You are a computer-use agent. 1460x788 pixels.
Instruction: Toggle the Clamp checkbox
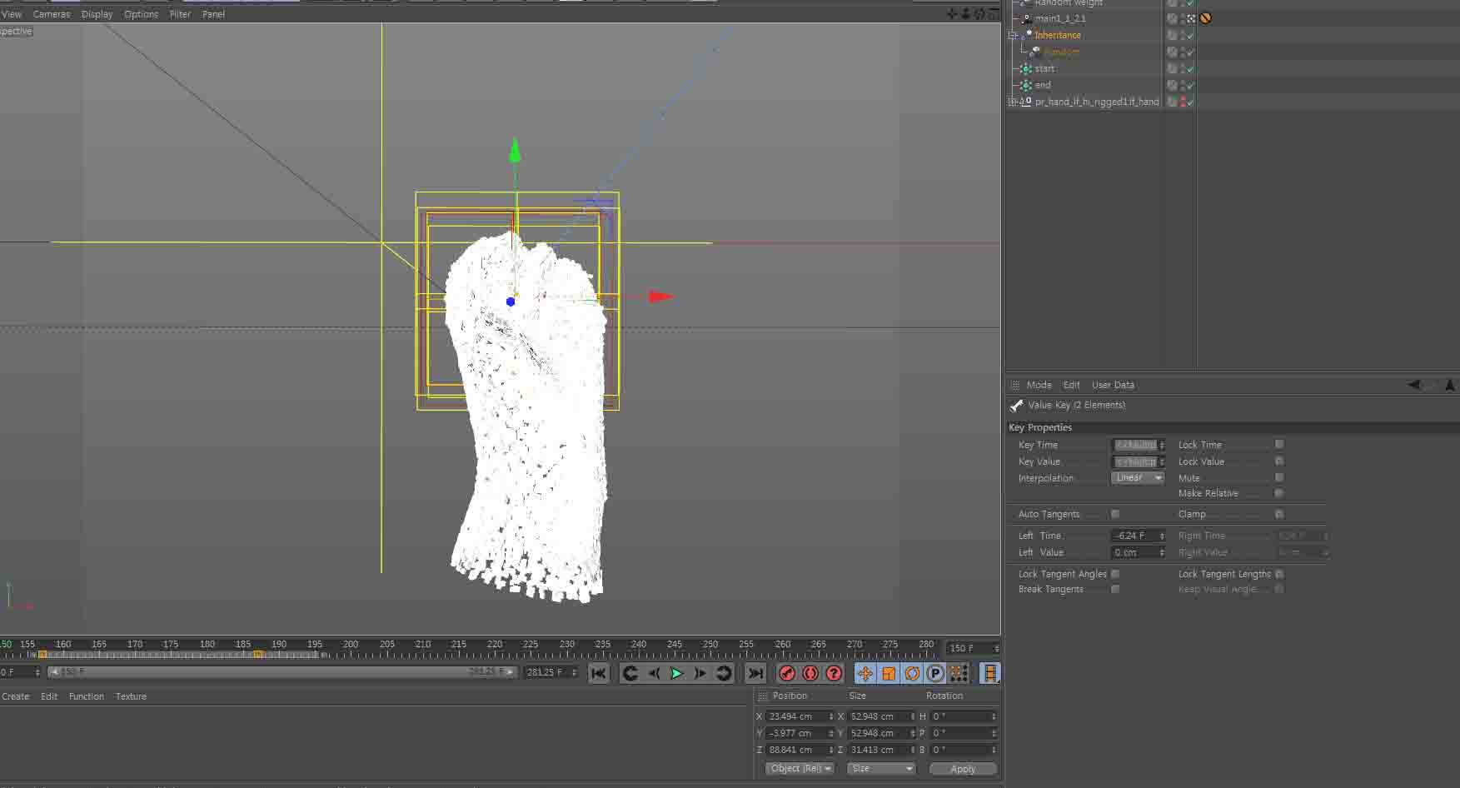[x=1279, y=514]
